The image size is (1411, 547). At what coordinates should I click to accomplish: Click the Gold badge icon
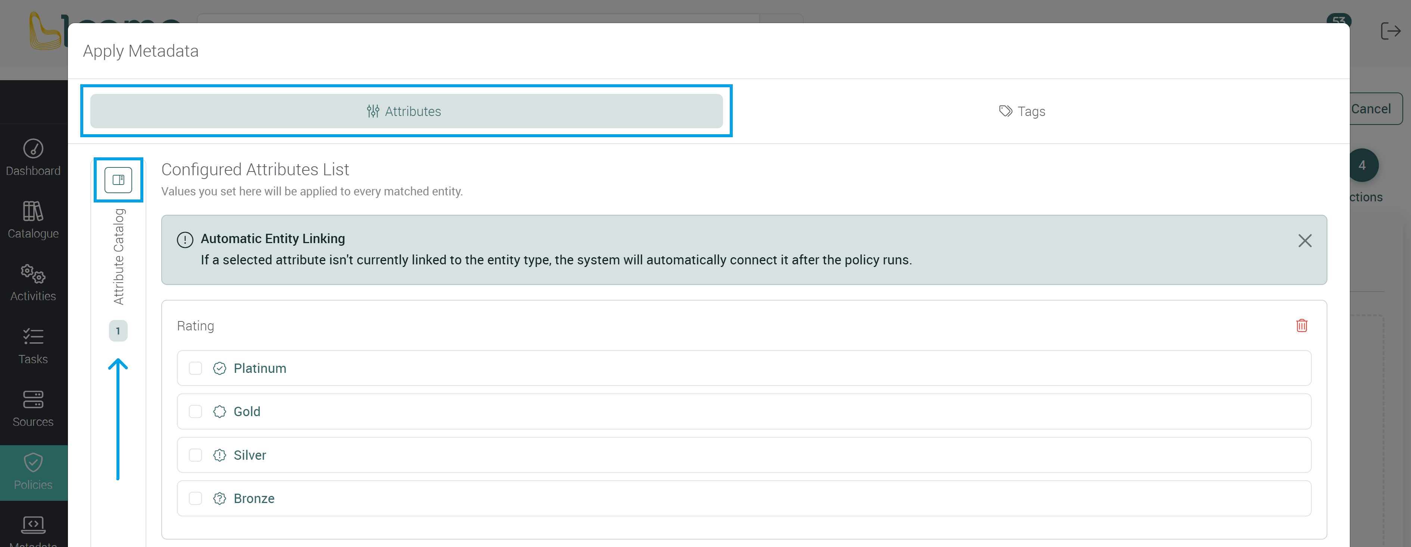click(x=219, y=411)
